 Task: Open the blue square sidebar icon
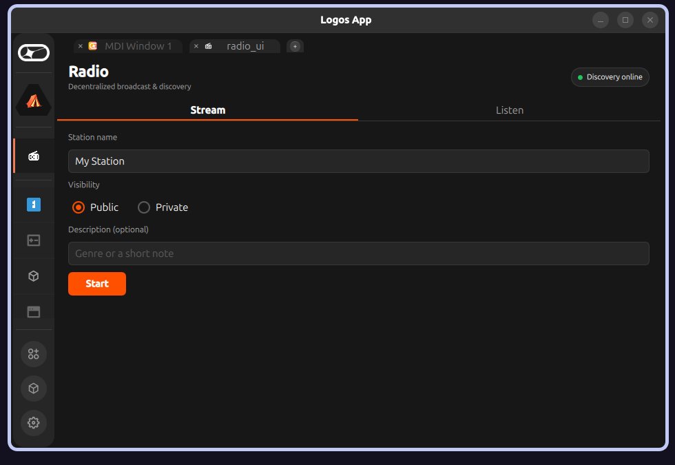tap(34, 205)
